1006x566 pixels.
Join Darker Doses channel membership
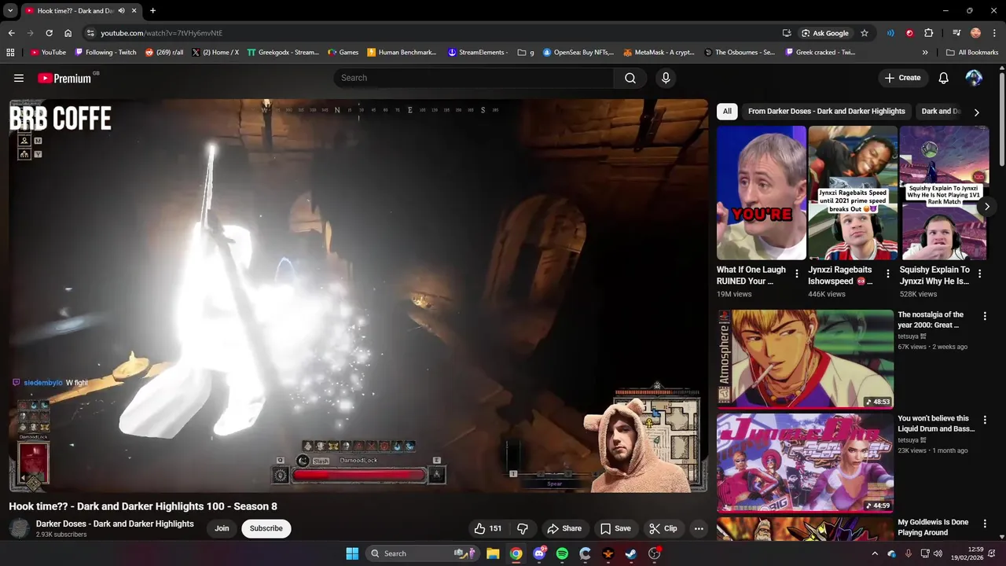[x=222, y=528]
